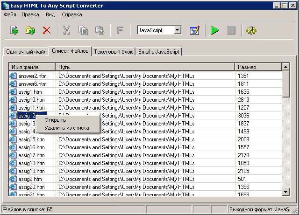Start conversion with the green play icon
This screenshot has height=215, width=299.
215,30
